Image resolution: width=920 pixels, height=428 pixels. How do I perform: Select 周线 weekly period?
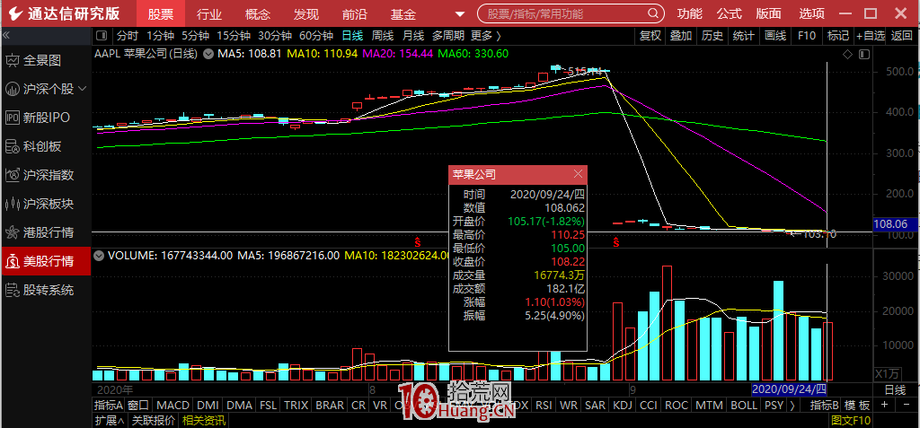pos(383,36)
